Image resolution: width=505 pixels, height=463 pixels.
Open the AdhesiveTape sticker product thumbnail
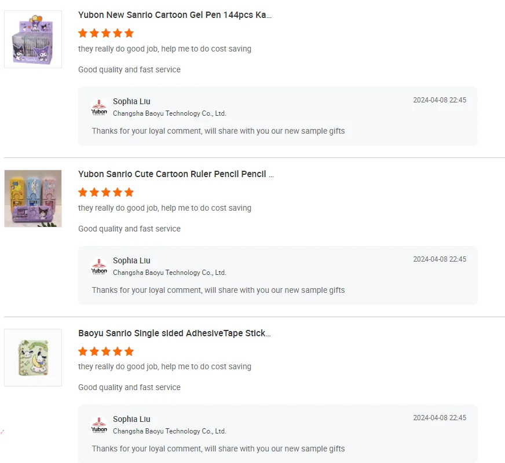pyautogui.click(x=33, y=358)
